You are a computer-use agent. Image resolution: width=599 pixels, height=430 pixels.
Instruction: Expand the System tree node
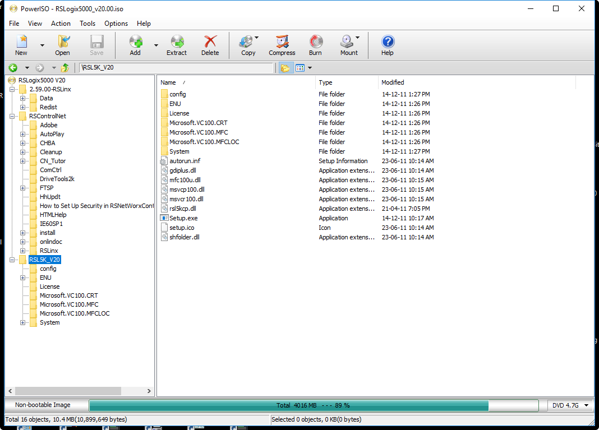pos(23,323)
